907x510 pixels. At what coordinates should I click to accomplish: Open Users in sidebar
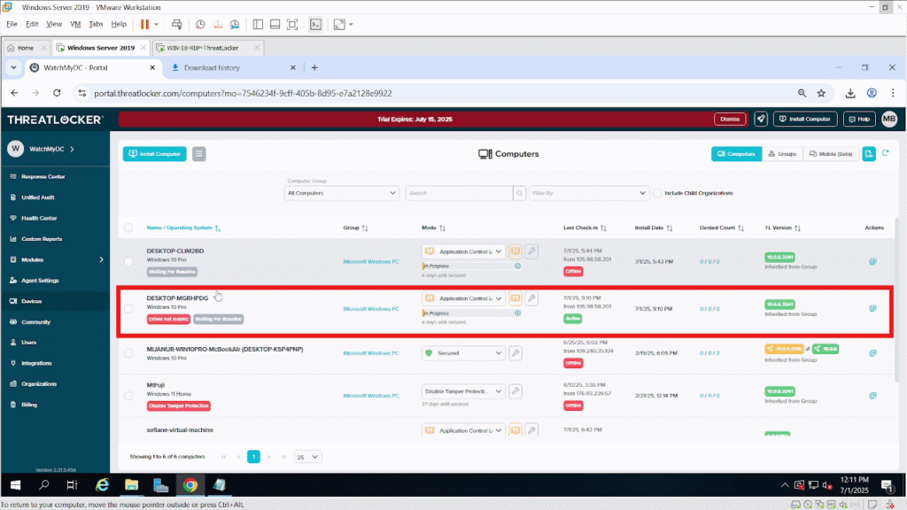(28, 343)
